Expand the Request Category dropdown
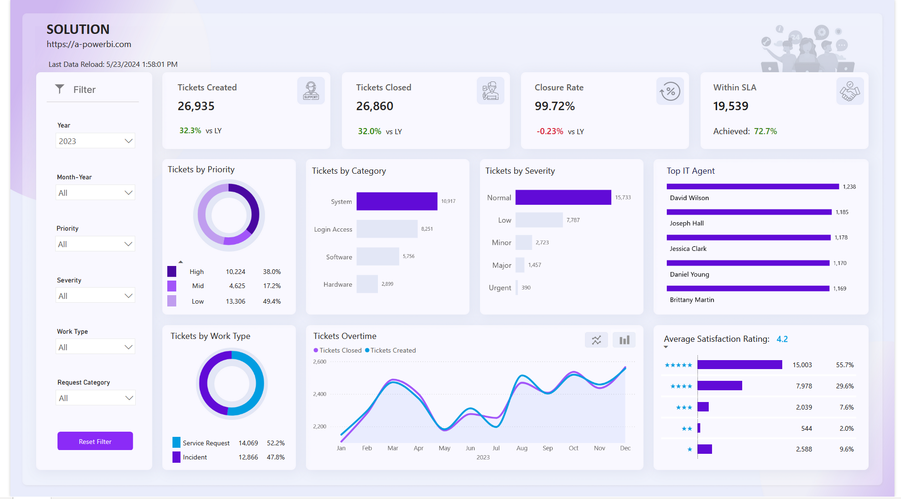The height and width of the screenshot is (499, 901). click(x=95, y=398)
